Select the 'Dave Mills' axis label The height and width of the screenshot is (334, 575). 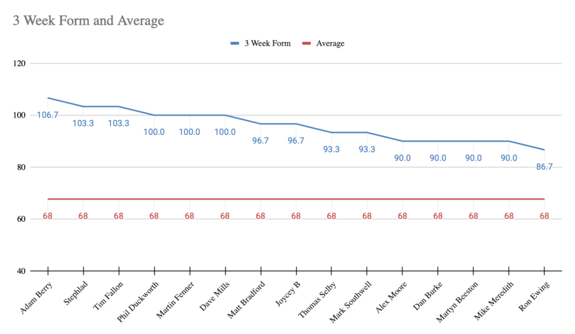[214, 293]
